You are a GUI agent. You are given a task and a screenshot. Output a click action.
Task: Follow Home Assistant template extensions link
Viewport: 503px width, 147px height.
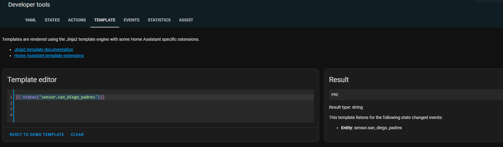pyautogui.click(x=49, y=56)
